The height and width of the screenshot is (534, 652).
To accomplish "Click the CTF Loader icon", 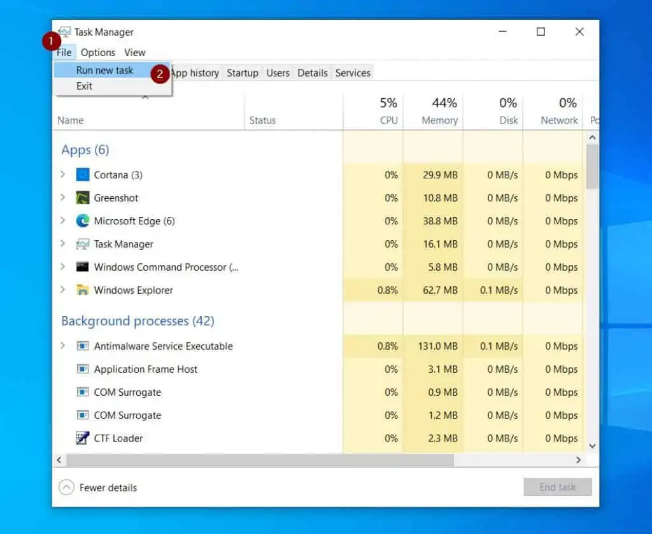I will click(83, 438).
